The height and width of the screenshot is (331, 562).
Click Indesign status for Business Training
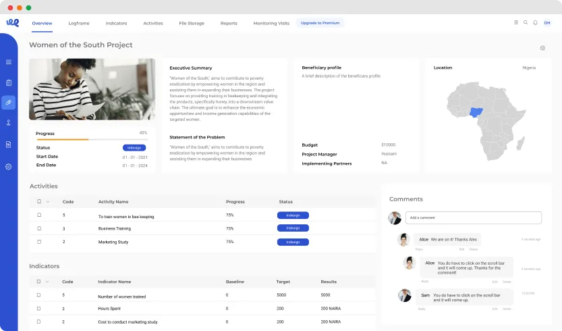click(293, 228)
